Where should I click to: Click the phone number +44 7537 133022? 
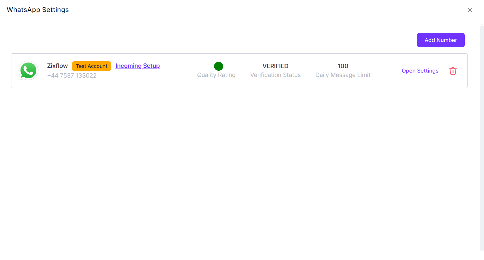pos(72,76)
